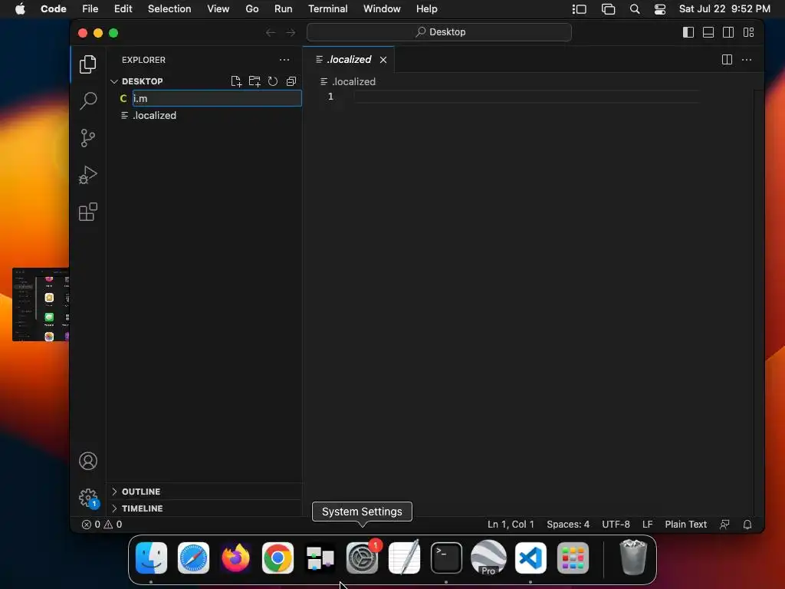Open Google Earth Pro from the Dock
The height and width of the screenshot is (589, 785).
488,558
